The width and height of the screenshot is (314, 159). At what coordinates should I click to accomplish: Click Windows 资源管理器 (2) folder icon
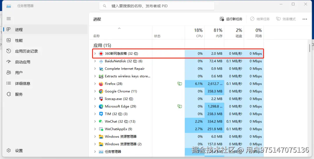(x=101, y=144)
